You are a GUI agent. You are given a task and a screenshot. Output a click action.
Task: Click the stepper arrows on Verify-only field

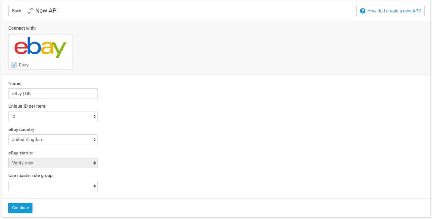point(94,163)
